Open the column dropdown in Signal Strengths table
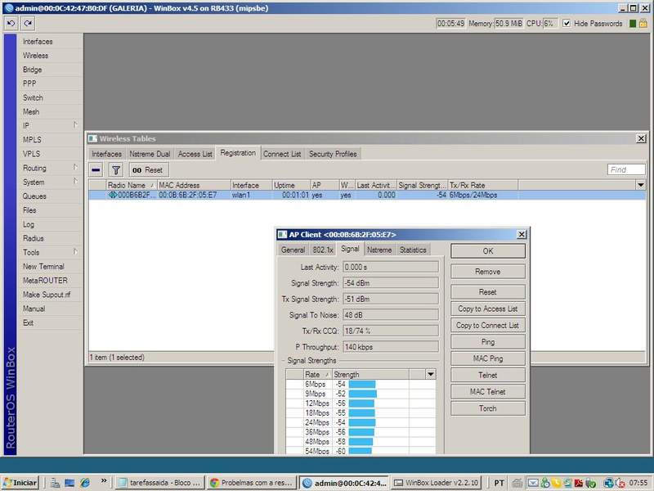The width and height of the screenshot is (654, 491). tap(431, 374)
